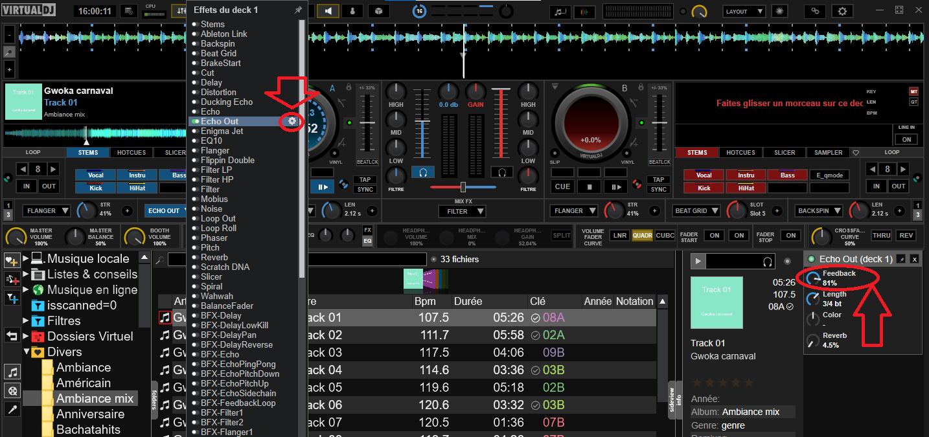Image resolution: width=929 pixels, height=437 pixels.
Task: Open VirtualDJ settings gear in top bar
Action: [842, 12]
